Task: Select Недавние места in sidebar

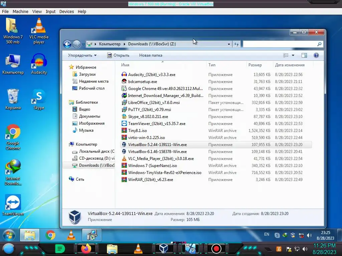Action: pos(91,81)
